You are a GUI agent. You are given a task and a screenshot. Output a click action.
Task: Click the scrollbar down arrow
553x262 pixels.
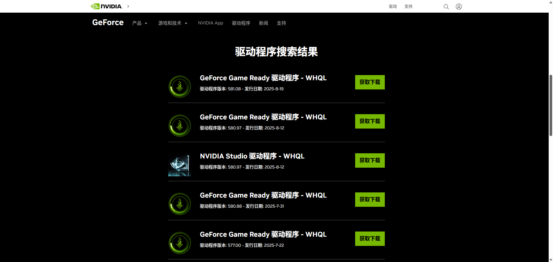coord(551,260)
